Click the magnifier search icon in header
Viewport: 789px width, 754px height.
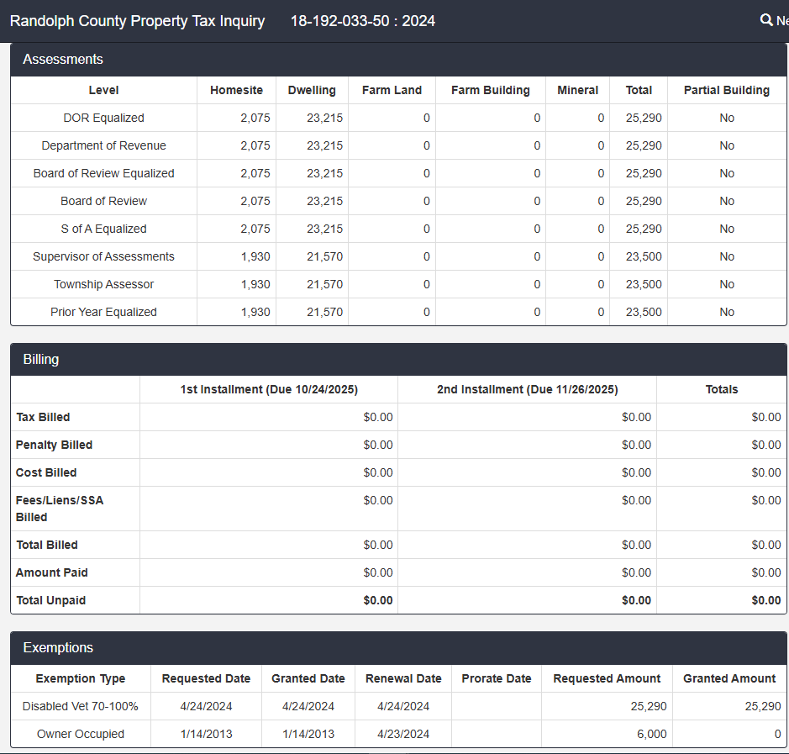(766, 20)
